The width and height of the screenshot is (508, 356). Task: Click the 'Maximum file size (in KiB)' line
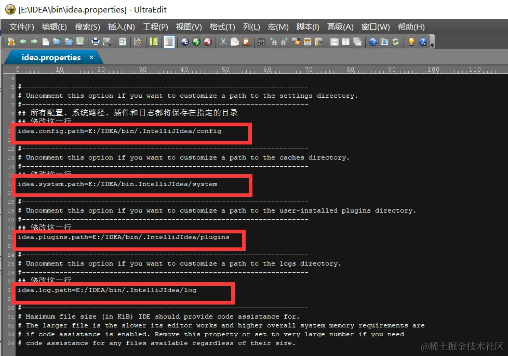tap(159, 317)
